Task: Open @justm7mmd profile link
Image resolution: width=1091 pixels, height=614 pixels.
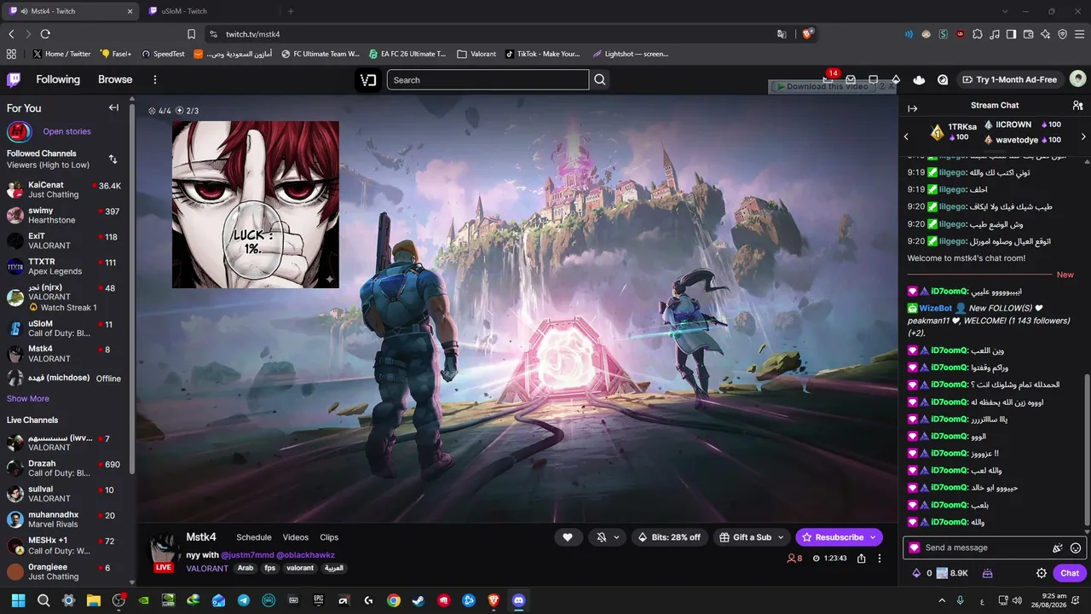Action: [x=247, y=555]
